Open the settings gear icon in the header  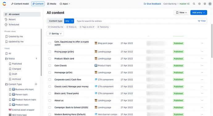(205, 4)
